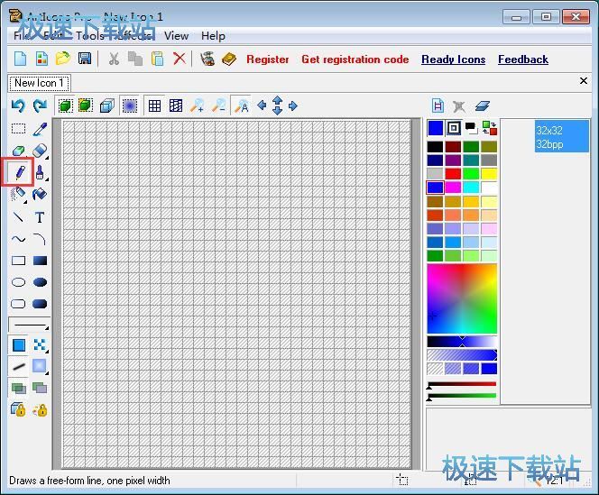Click the red Delete X icon

point(180,59)
